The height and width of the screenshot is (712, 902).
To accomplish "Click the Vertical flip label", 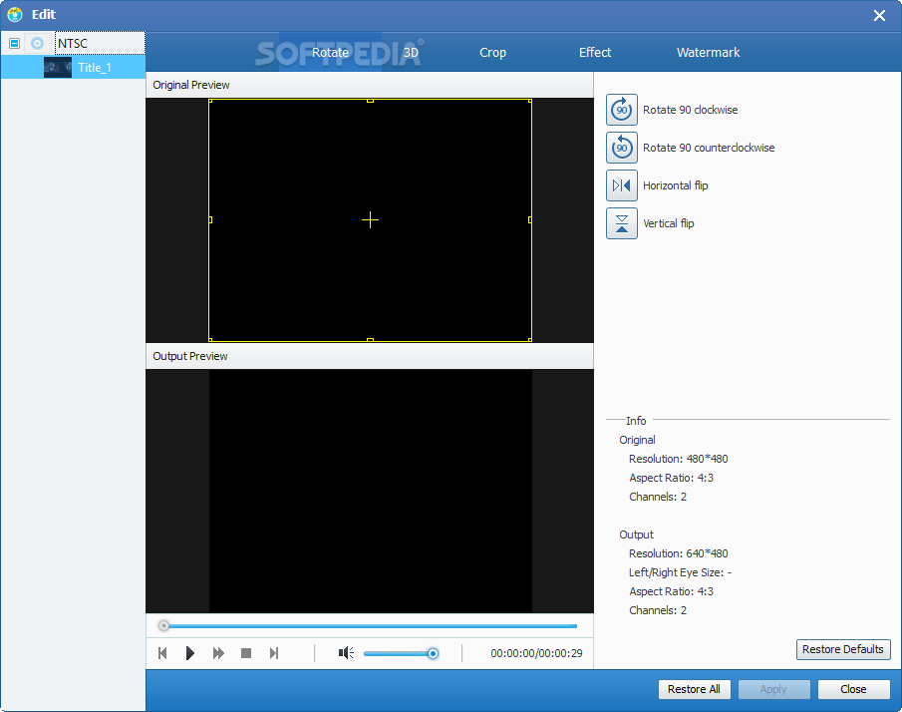I will click(x=669, y=223).
